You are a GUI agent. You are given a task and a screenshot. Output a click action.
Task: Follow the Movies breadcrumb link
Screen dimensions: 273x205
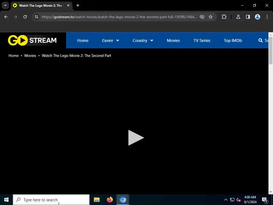pyautogui.click(x=30, y=56)
